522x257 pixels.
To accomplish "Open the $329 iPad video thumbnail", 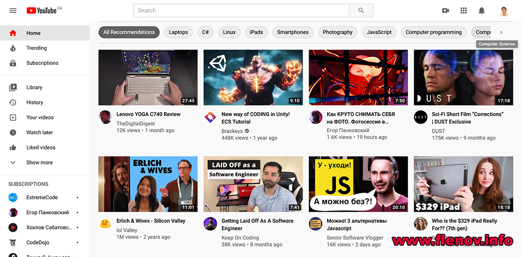I will pos(463,184).
